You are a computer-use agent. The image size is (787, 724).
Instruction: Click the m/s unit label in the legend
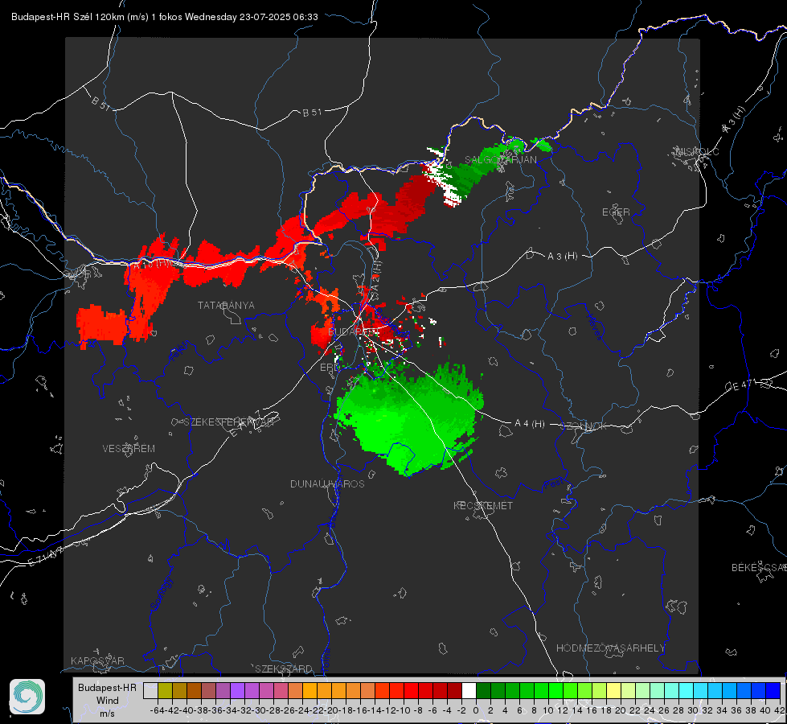(107, 714)
